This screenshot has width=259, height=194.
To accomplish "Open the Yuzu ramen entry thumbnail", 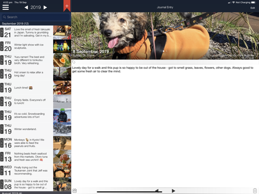I will (62, 60).
